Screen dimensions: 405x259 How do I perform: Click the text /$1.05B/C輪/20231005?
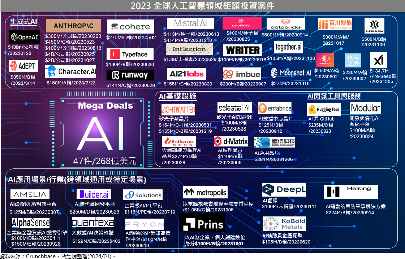[208, 210]
